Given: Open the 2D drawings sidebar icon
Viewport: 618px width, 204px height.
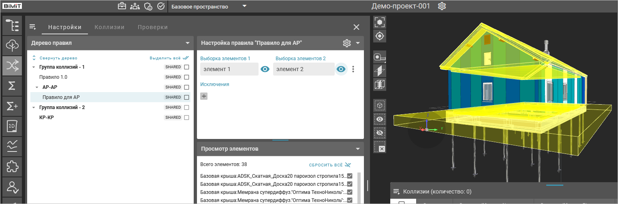Looking at the screenshot, I should [x=12, y=127].
